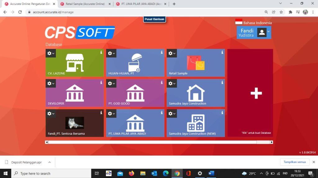318x178 pixels.
Task: Open File Explorer from taskbar
Action: click(143, 173)
